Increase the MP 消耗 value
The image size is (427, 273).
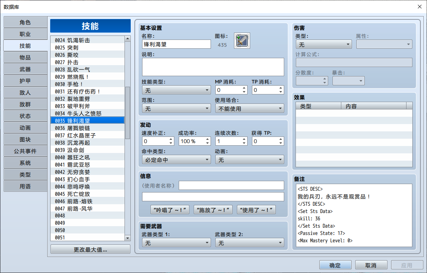pyautogui.click(x=244, y=88)
